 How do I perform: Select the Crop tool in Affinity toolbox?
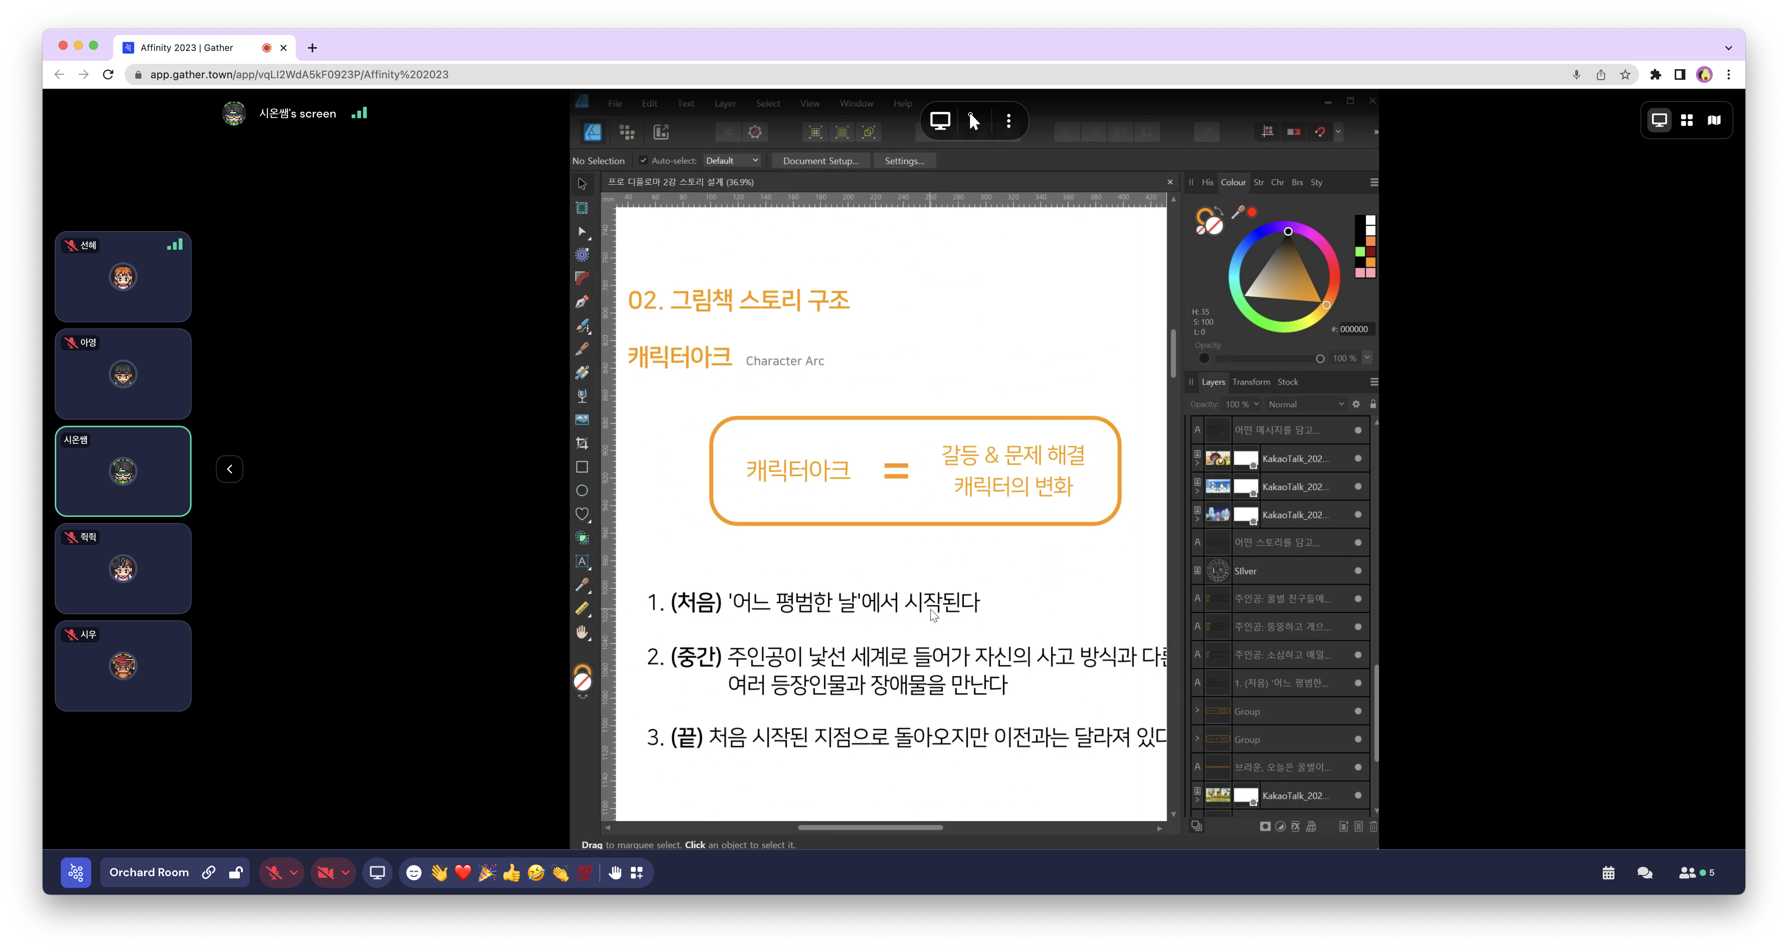(x=582, y=443)
